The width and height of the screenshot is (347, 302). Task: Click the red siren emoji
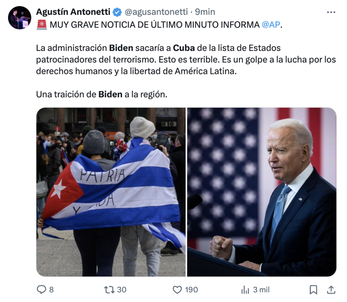coord(42,24)
